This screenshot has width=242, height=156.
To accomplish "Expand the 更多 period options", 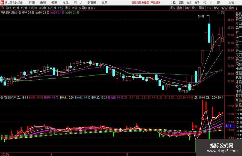I will click(92, 8).
